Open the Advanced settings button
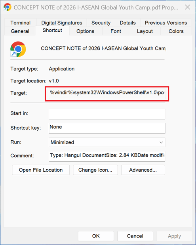Image resolution: width=196 pixels, height=245 pixels. (x=143, y=170)
